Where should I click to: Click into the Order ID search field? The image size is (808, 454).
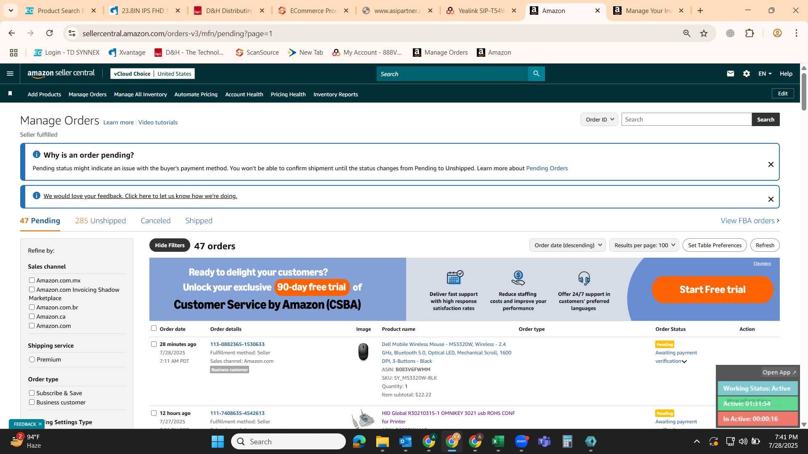coord(686,119)
